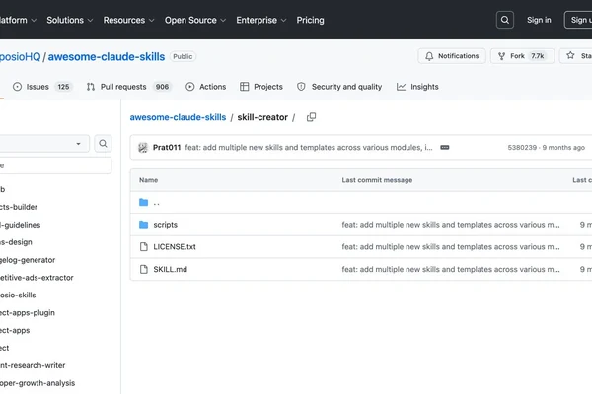Switch to the Insights tab

[x=417, y=87]
